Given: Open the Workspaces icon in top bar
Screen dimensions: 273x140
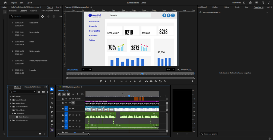Looking at the screenshot, I should pos(244,3).
